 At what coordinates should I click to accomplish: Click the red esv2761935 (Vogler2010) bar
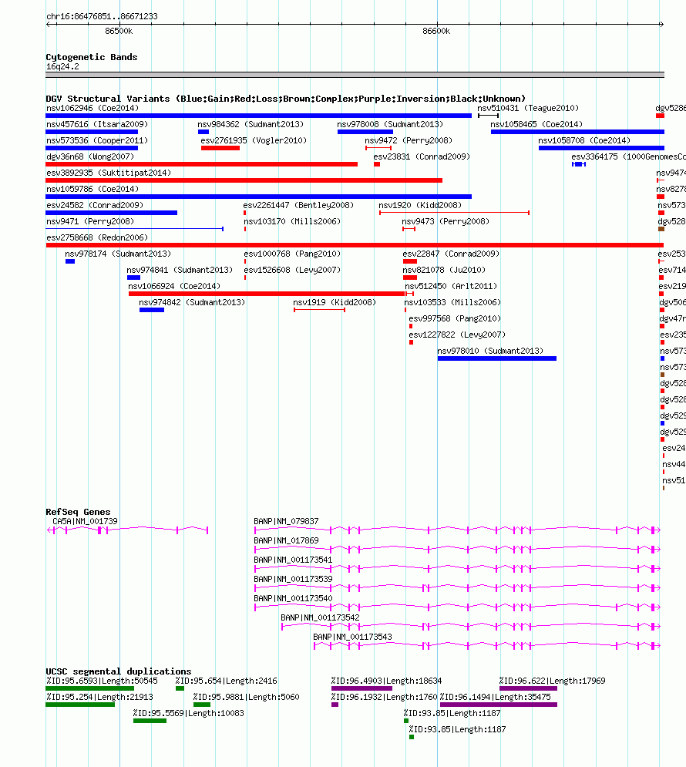[220, 148]
